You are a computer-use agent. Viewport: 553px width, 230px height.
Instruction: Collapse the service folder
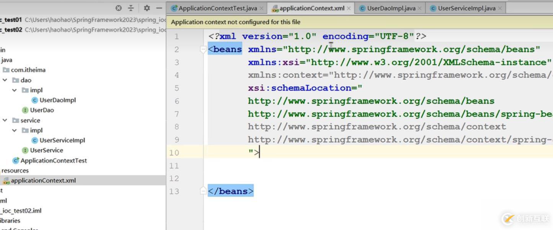(x=5, y=120)
